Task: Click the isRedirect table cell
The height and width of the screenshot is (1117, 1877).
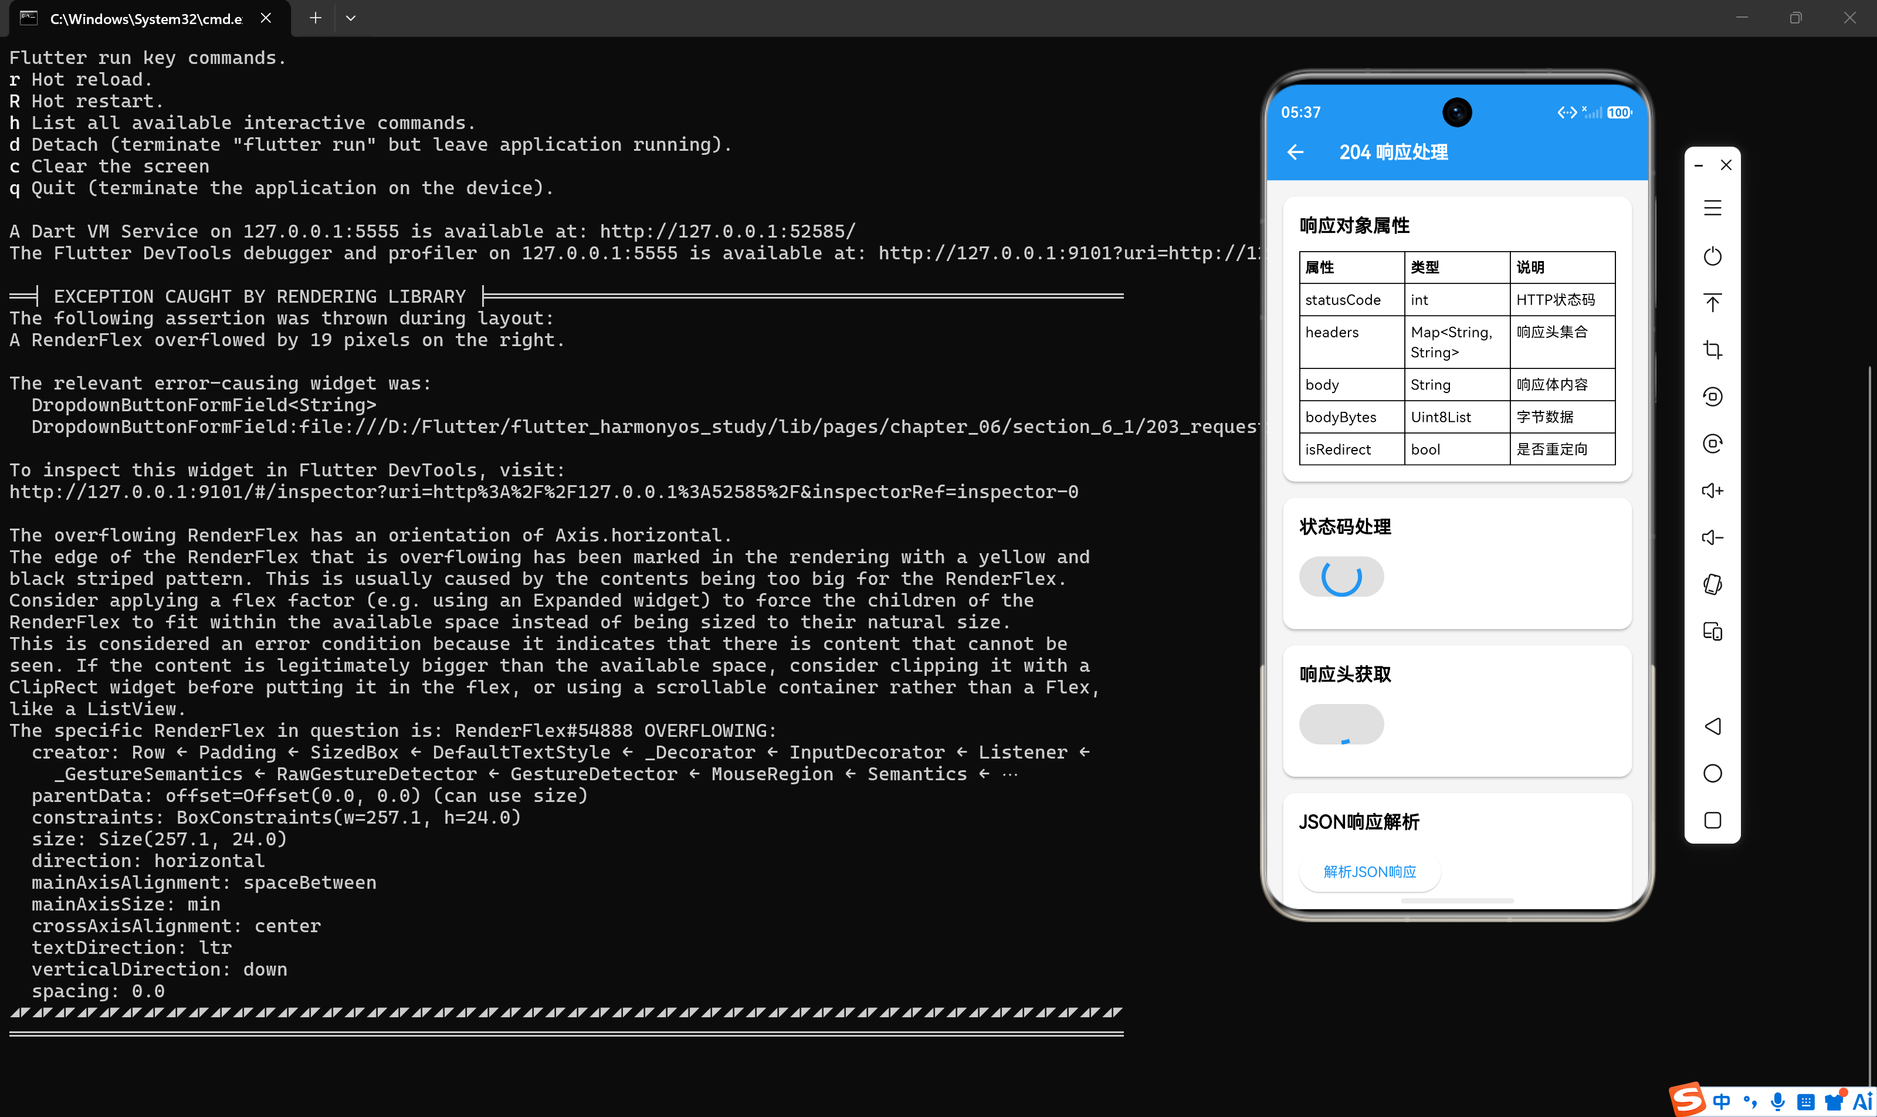Action: 1351,449
